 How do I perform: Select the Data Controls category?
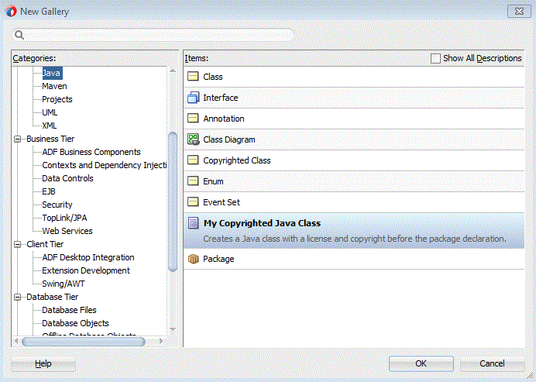pyautogui.click(x=67, y=178)
